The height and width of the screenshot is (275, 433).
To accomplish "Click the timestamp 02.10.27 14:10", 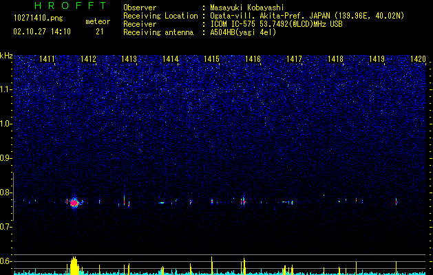I will tap(42, 32).
